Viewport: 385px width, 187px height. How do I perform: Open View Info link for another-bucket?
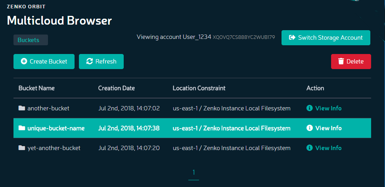click(328, 108)
